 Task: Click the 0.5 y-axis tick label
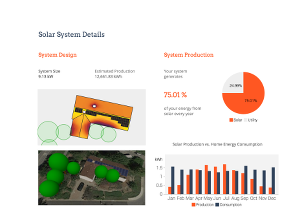(159, 185)
